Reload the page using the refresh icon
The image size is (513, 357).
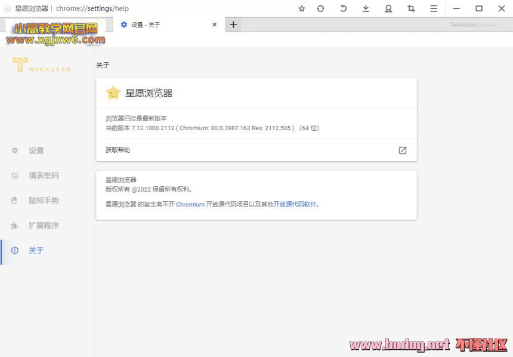tap(321, 8)
